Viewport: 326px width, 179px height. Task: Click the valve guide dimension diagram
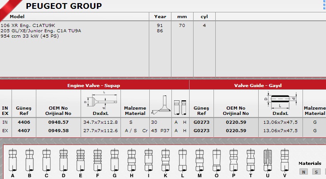281,101
